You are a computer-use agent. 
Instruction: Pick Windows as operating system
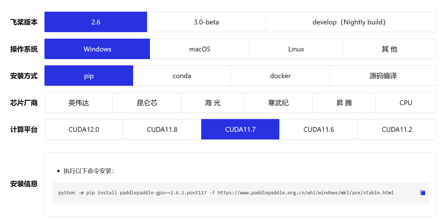point(97,49)
